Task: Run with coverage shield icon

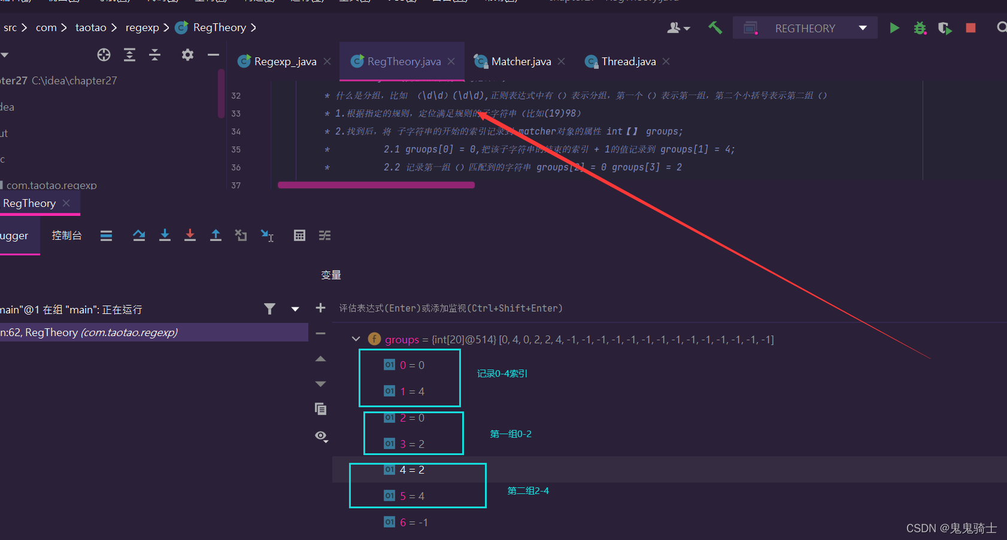Action: tap(945, 28)
